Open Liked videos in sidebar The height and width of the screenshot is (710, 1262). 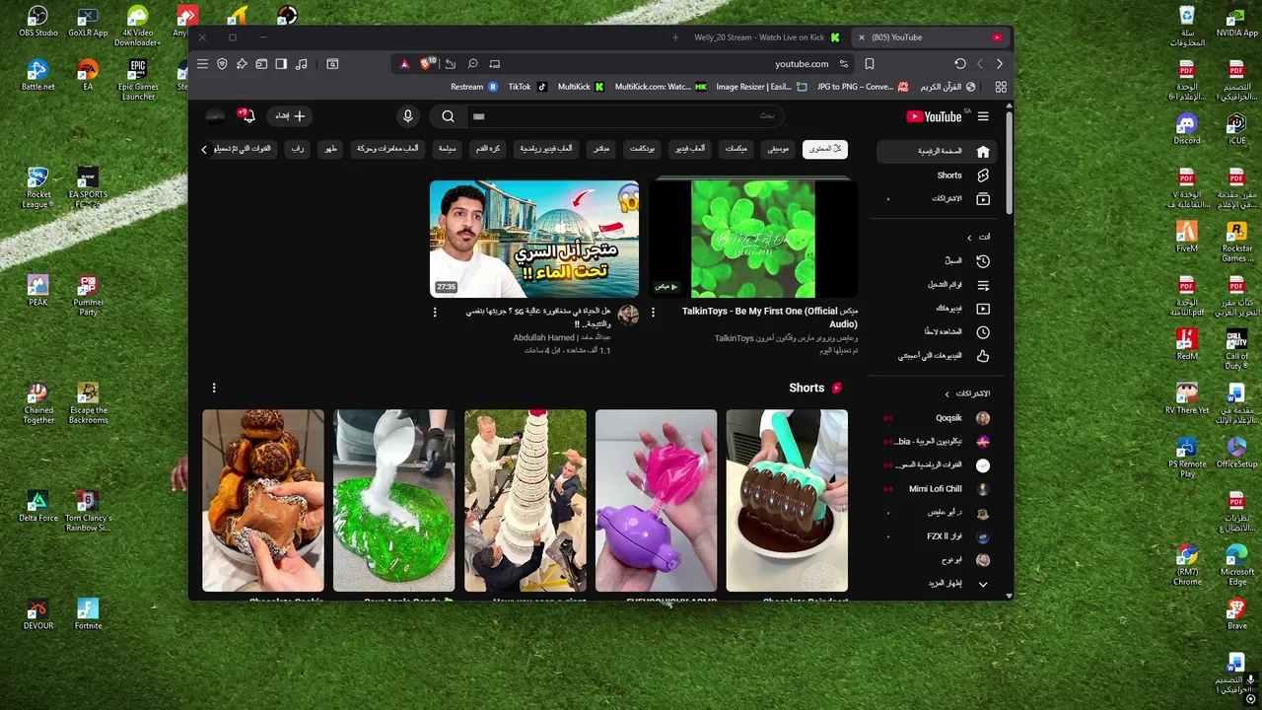pyautogui.click(x=937, y=356)
